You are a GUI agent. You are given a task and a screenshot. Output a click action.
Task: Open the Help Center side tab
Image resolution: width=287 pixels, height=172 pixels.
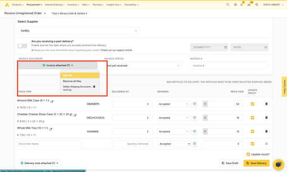point(284,87)
